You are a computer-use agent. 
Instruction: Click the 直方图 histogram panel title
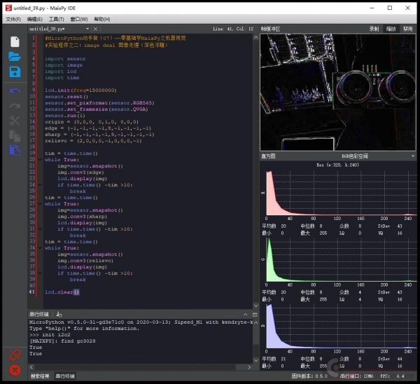268,156
